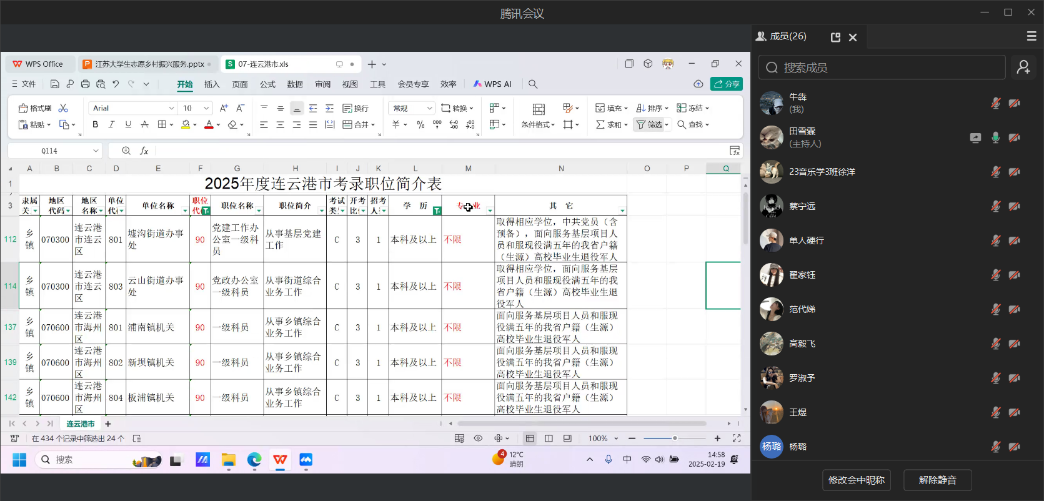Click the 修改会中昵称 button
Viewport: 1044px width, 501px height.
coord(856,480)
